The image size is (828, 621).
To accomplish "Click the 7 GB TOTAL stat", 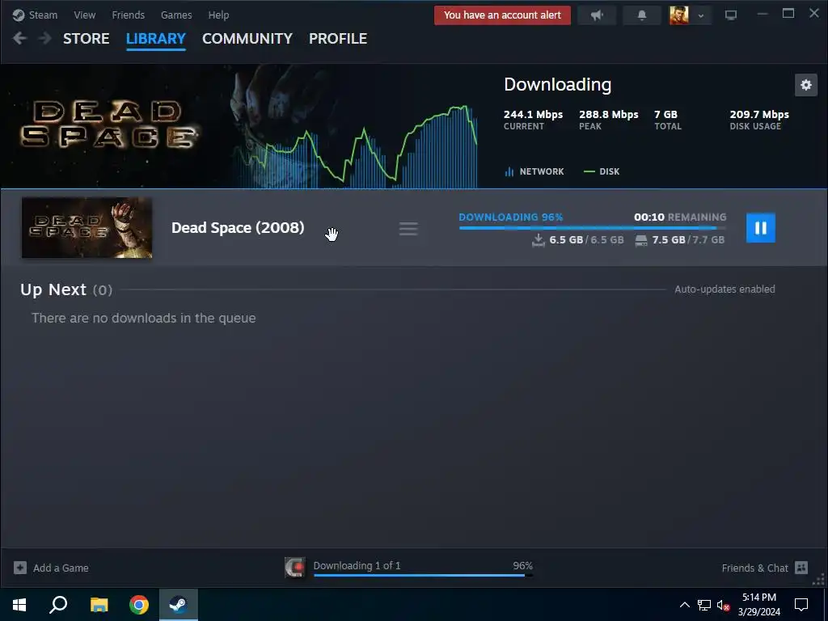I will pos(667,120).
